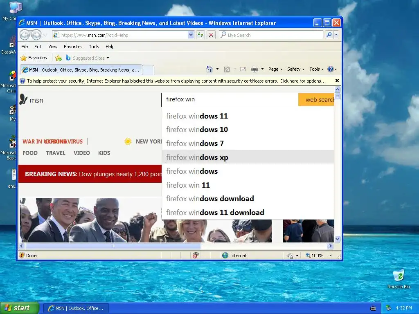Click the Home page icon
This screenshot has width=419, height=314.
[209, 69]
